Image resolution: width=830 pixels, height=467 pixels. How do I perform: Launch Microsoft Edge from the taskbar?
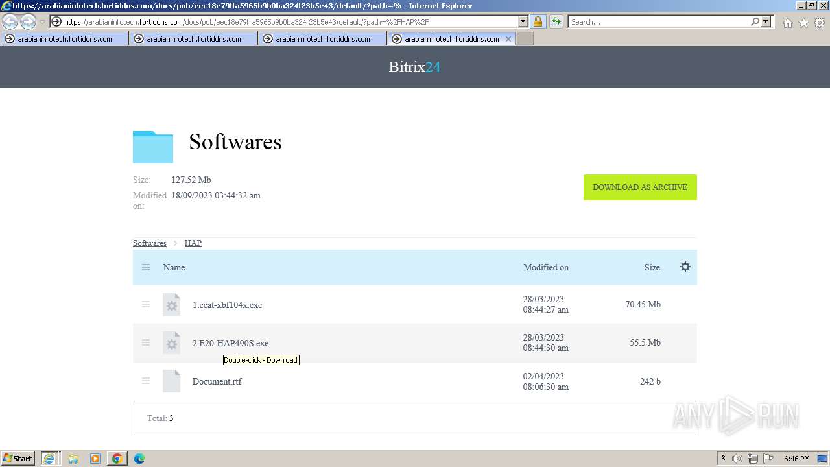pyautogui.click(x=139, y=459)
